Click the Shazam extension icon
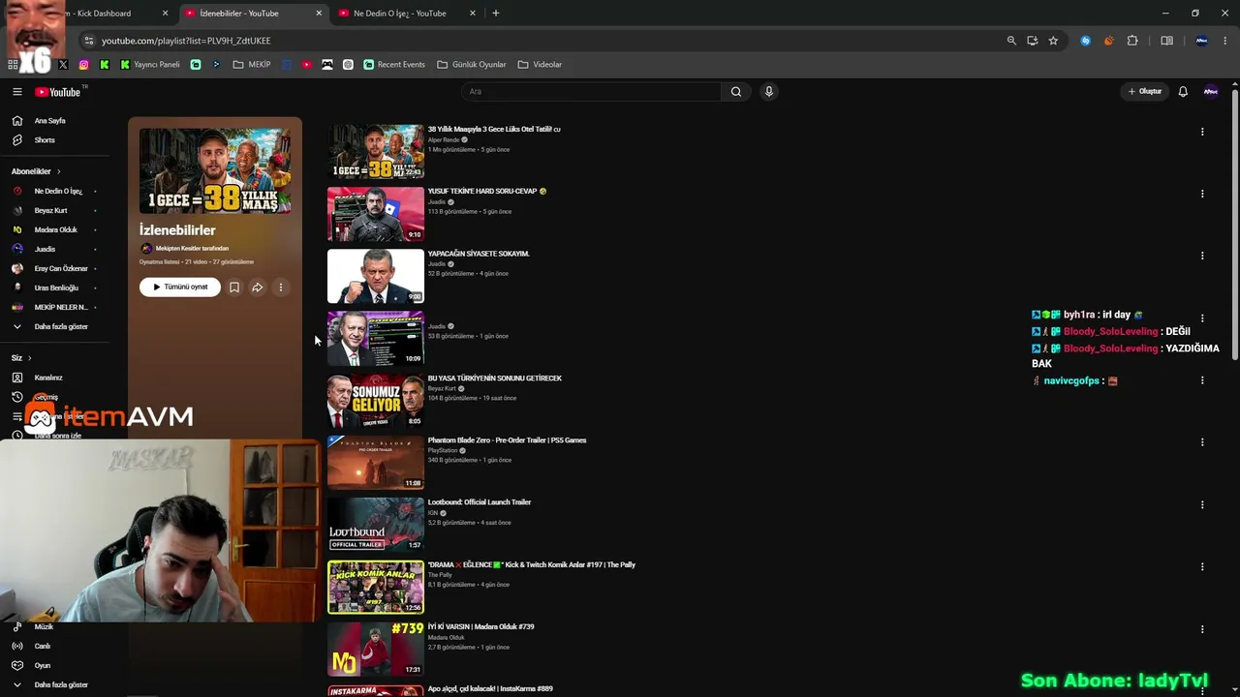1240x697 pixels. [x=1085, y=41]
